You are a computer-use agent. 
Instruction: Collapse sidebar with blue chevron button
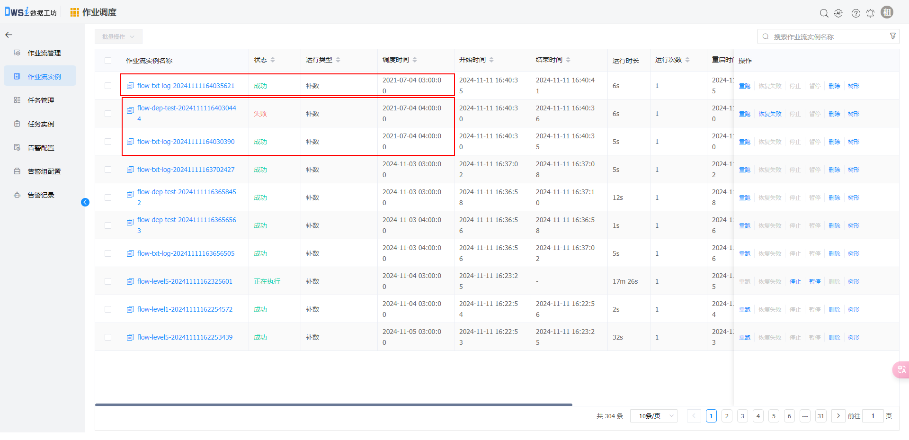click(85, 202)
